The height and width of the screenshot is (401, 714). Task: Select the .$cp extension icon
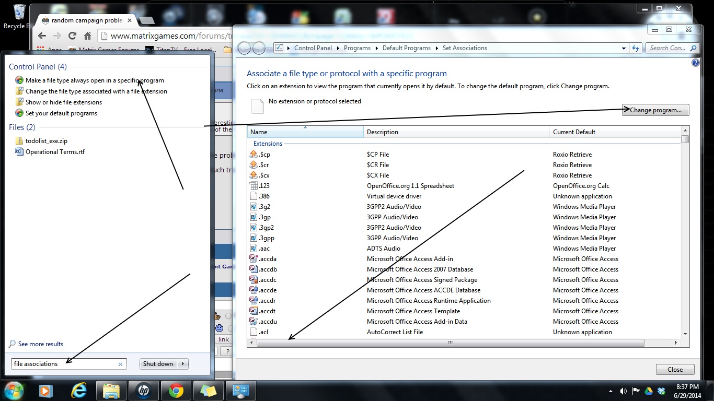point(254,155)
